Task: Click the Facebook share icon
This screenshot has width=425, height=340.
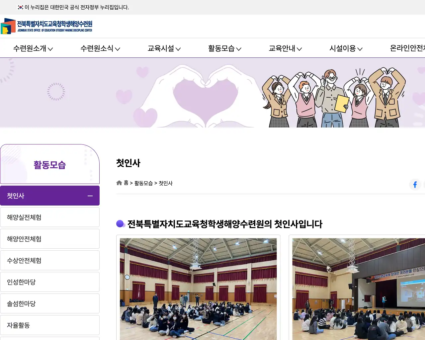Action: click(415, 185)
